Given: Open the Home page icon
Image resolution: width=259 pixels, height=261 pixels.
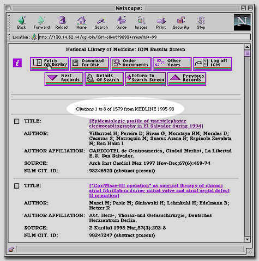Looking at the screenshot, I should click(81, 23).
